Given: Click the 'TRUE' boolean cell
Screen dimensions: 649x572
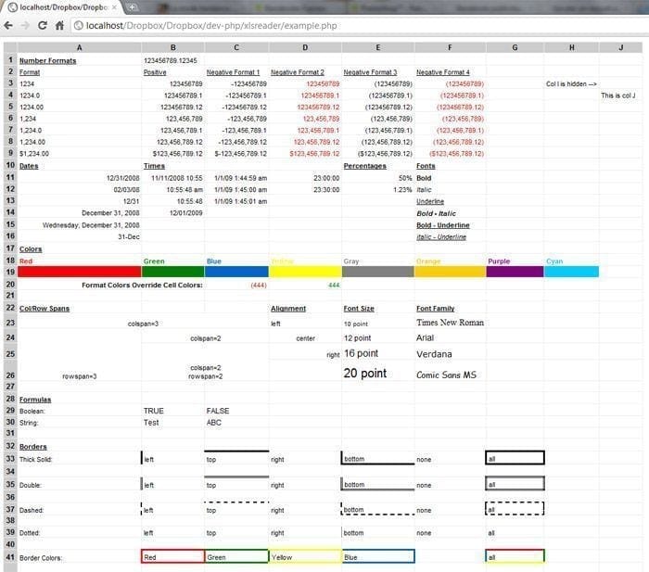Looking at the screenshot, I should [x=154, y=411].
